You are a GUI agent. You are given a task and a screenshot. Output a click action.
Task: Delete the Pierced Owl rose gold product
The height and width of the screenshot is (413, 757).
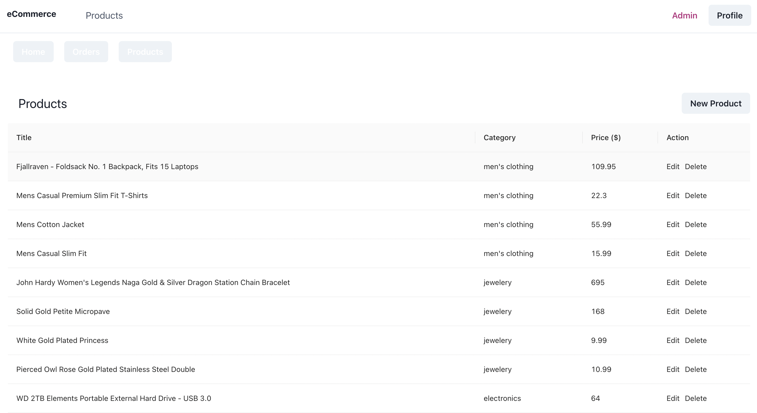tap(696, 370)
